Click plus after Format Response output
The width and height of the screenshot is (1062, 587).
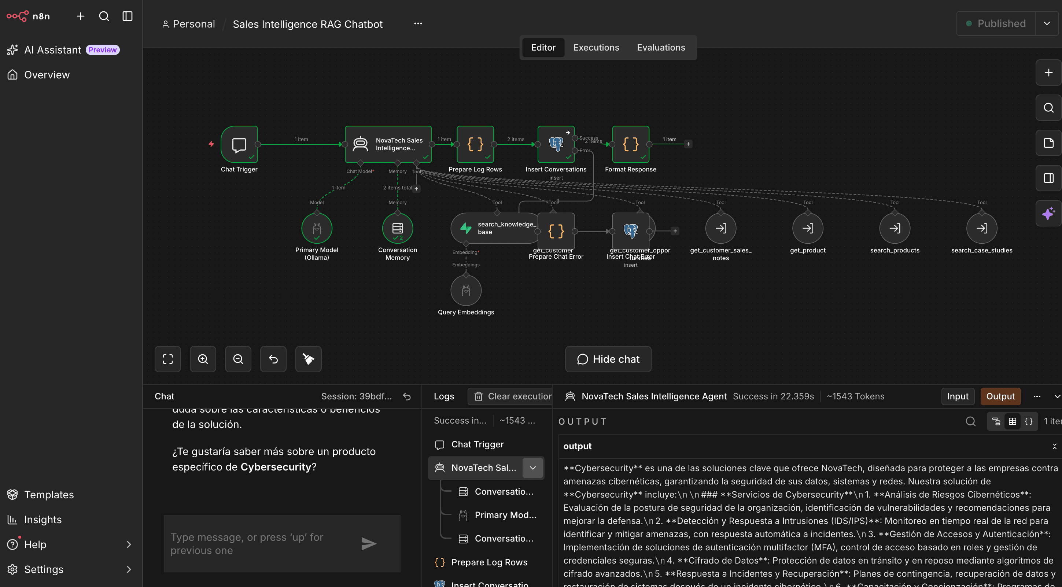point(688,144)
